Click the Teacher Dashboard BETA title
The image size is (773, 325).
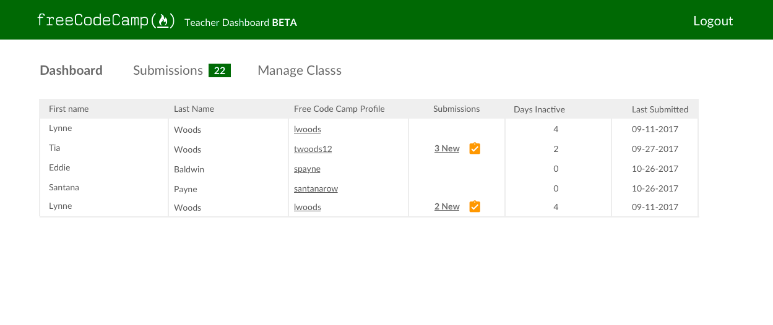pos(241,22)
